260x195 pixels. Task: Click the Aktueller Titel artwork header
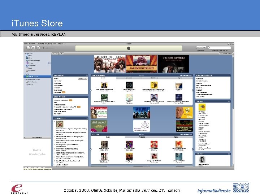pyautogui.click(x=37, y=138)
